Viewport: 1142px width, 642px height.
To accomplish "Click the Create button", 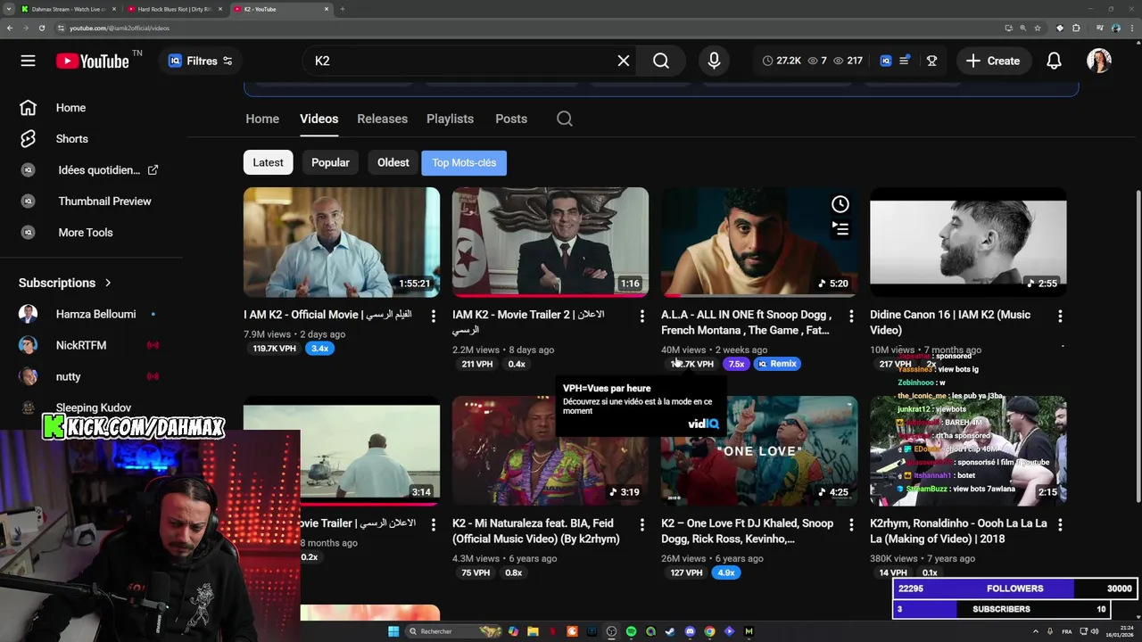I will coord(992,61).
